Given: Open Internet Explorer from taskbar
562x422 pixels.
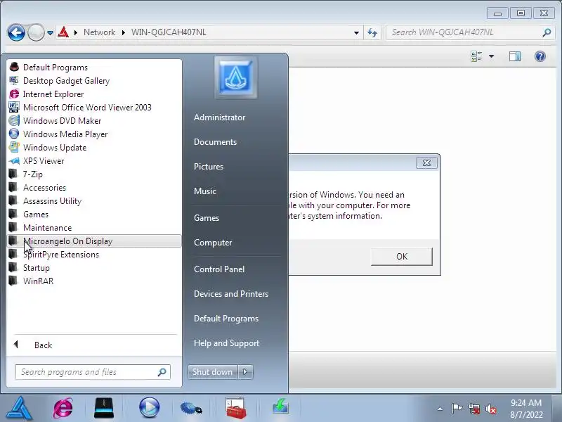Looking at the screenshot, I should (x=63, y=408).
